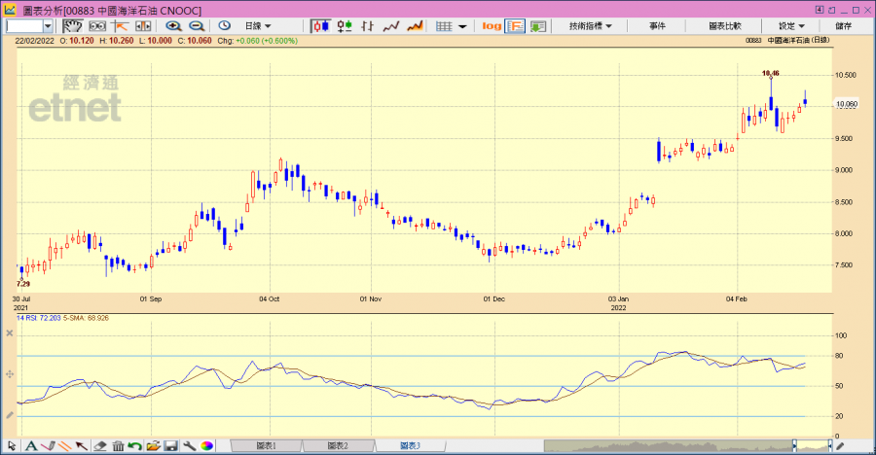This screenshot has width=876, height=455.
Task: Click the zoom in magnifier icon
Action: (x=175, y=26)
